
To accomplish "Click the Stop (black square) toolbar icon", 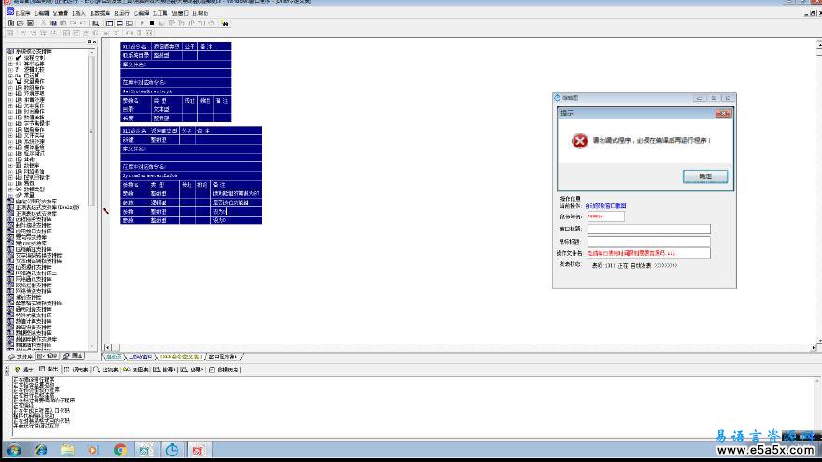I will [x=152, y=23].
